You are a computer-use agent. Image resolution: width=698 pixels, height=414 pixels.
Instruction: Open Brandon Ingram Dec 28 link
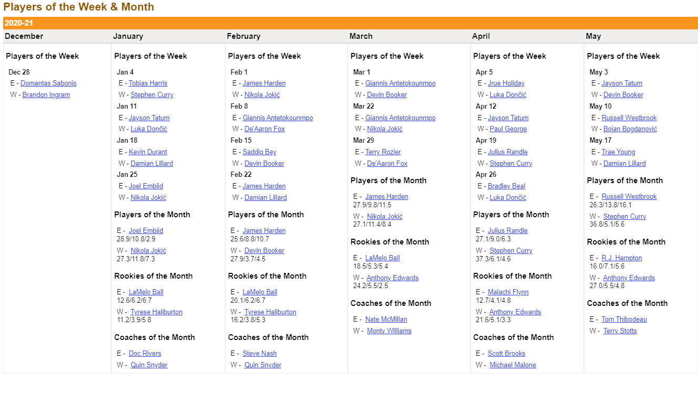[46, 95]
